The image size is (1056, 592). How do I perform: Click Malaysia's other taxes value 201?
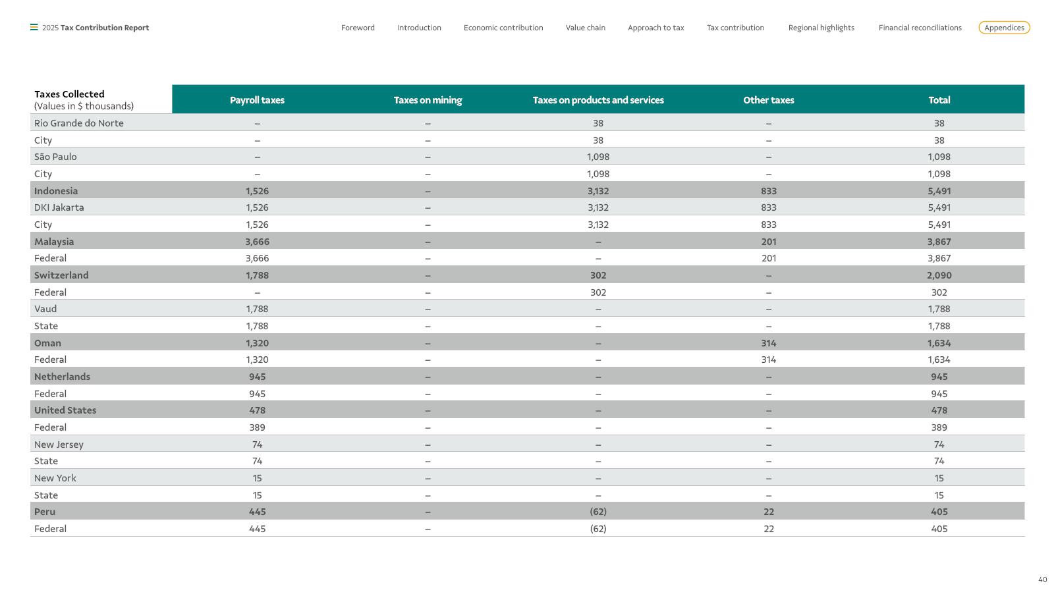pyautogui.click(x=769, y=242)
